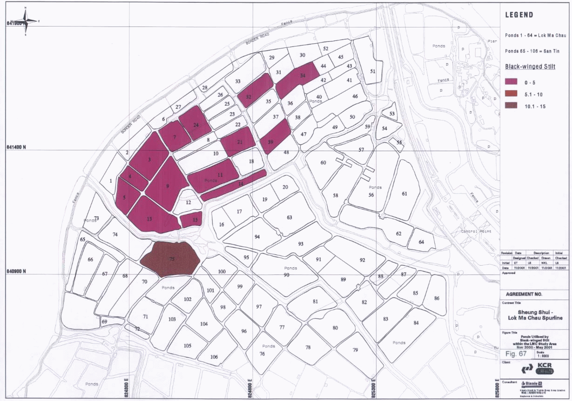Pick the 10.1 - 15 legend swatch

click(511, 106)
